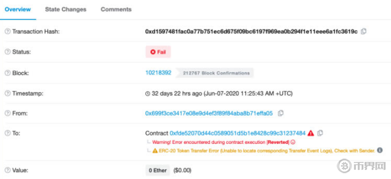Open the contract address 0xfde52070 link
Image resolution: width=391 pixels, height=179 pixels.
pos(238,133)
